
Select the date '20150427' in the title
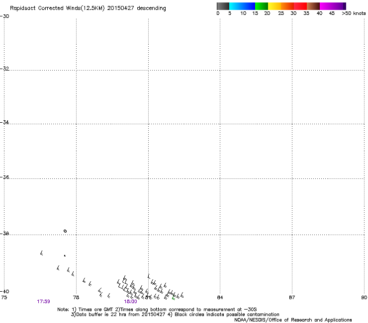pos(121,8)
